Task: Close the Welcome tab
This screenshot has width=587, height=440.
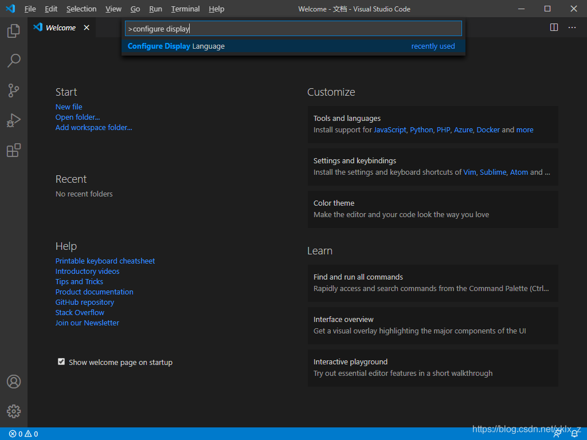Action: [x=87, y=27]
